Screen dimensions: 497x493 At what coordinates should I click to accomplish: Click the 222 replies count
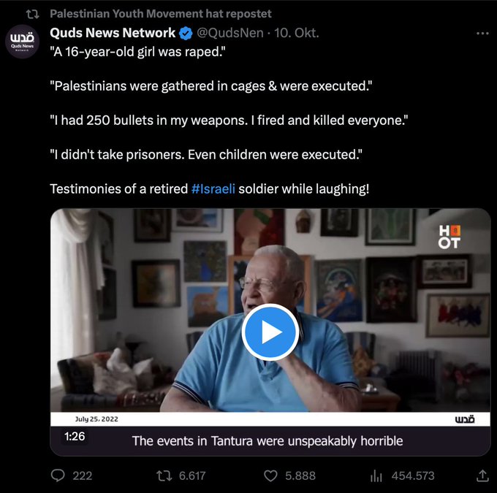(x=83, y=475)
